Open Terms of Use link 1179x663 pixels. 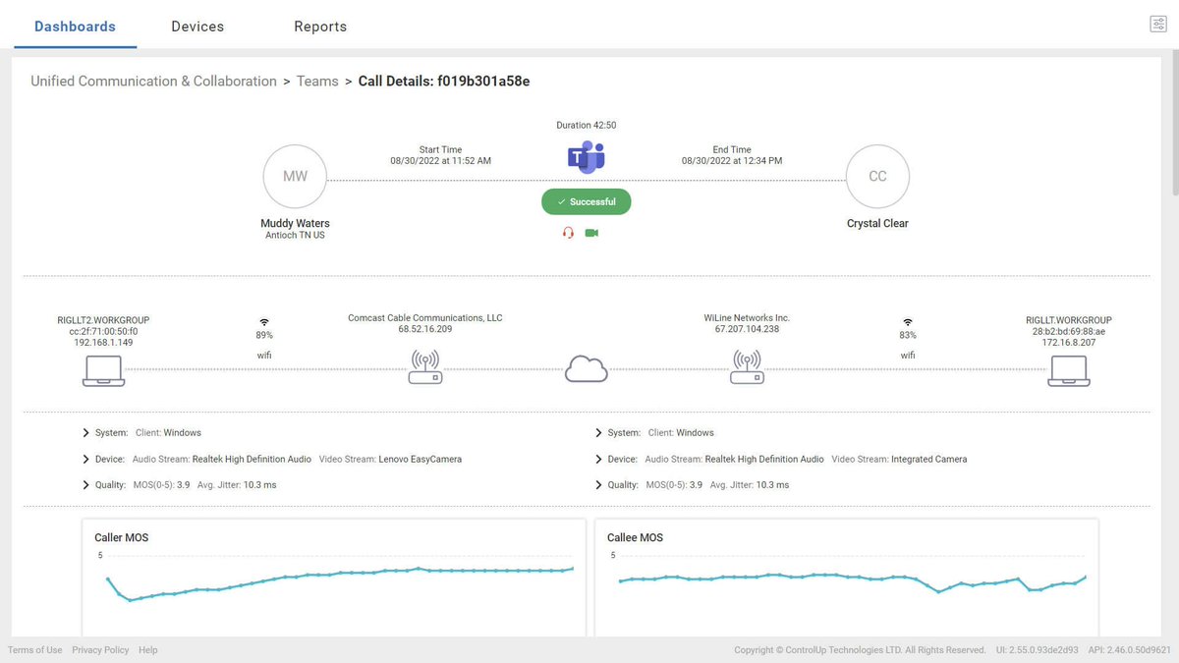coord(34,650)
